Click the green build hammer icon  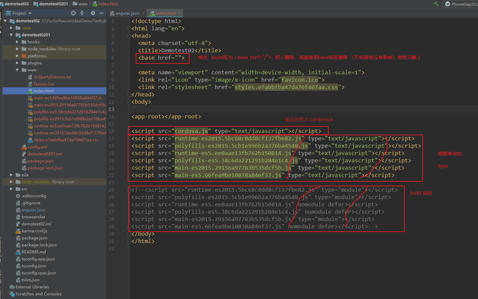pyautogui.click(x=436, y=4)
